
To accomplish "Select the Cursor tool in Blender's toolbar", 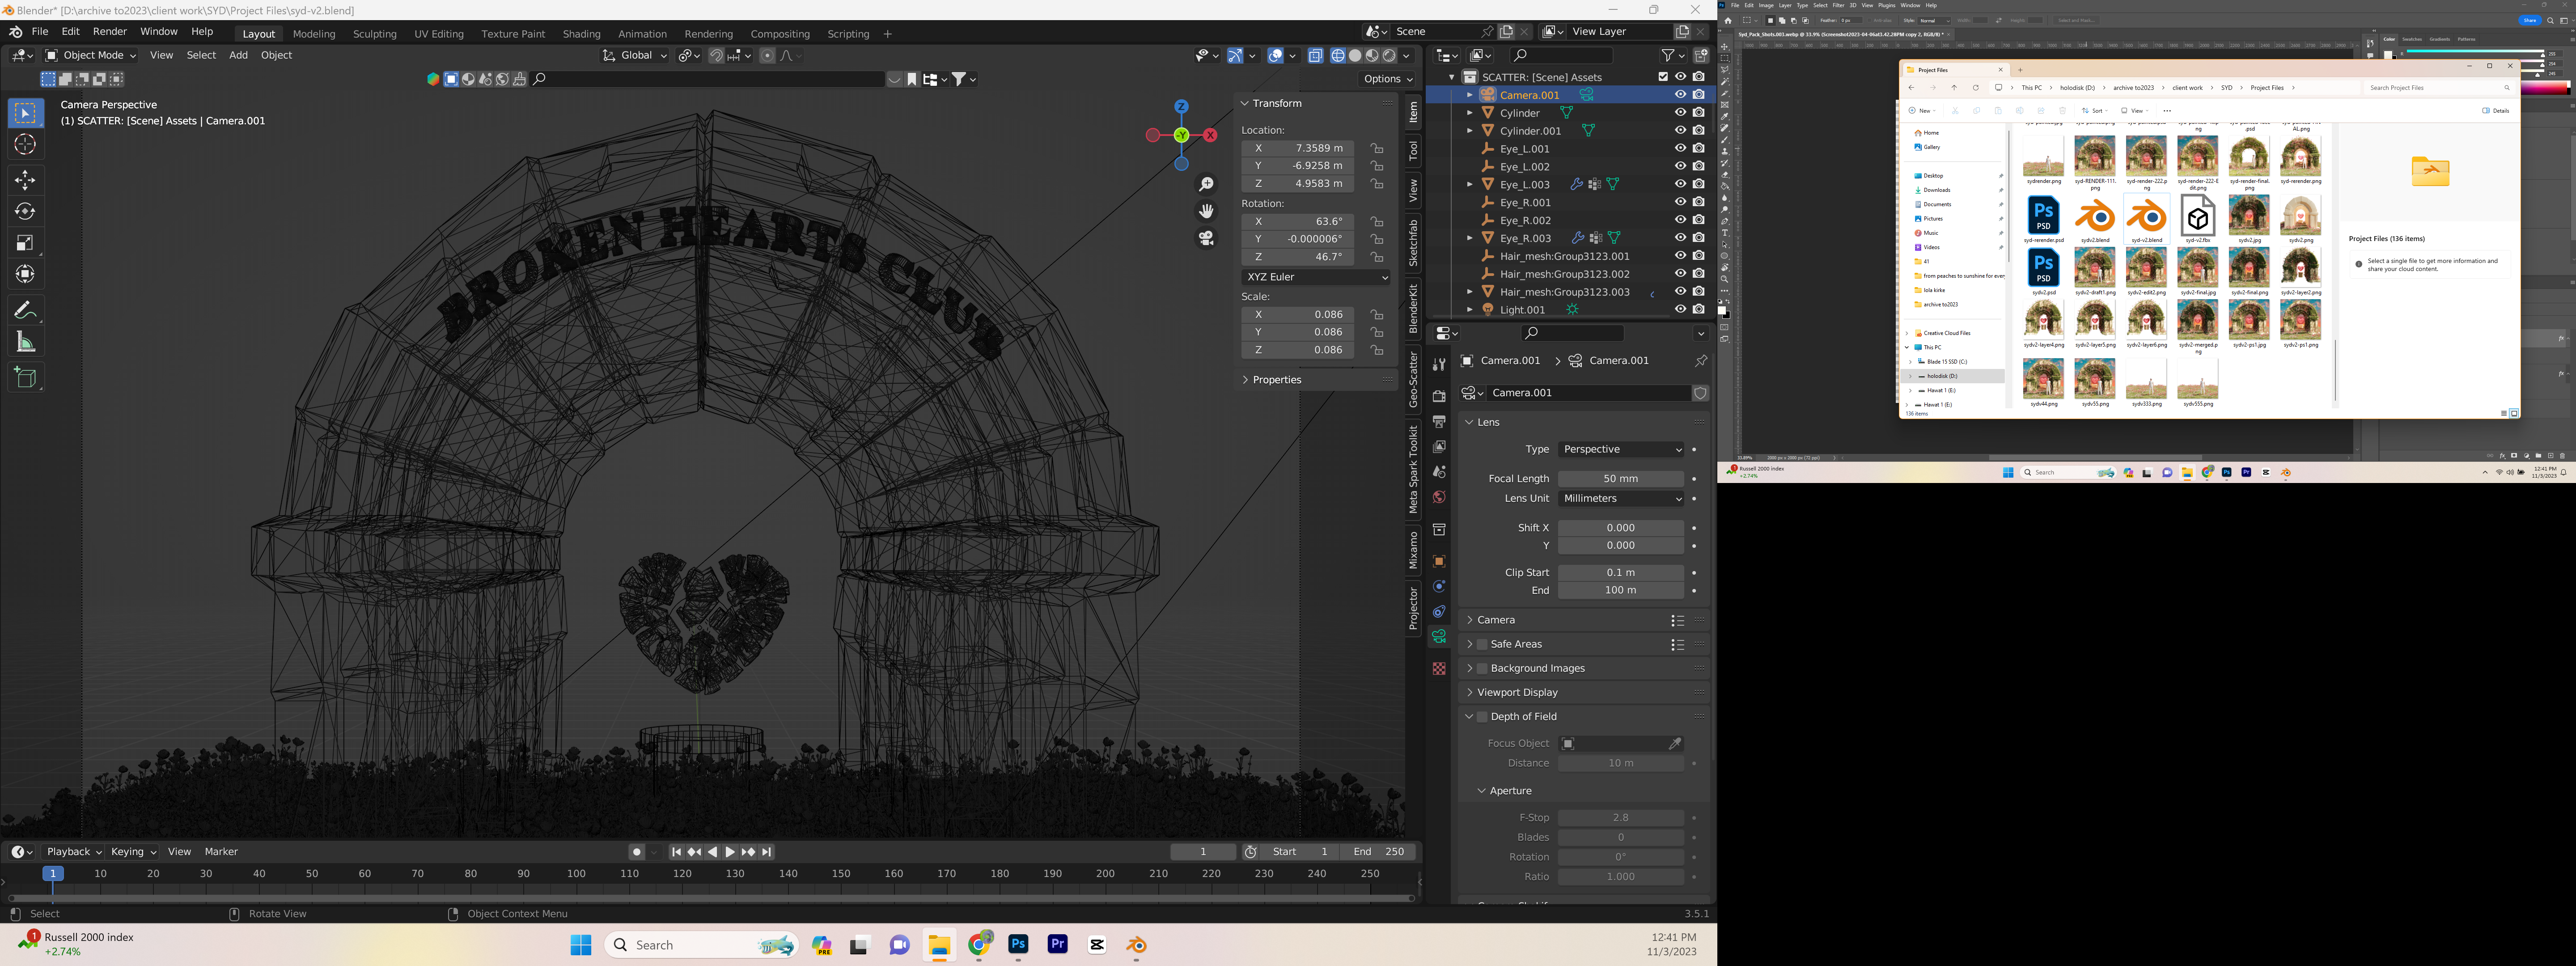I will [x=26, y=145].
